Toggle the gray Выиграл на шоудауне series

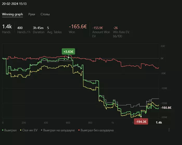[x=58, y=130]
